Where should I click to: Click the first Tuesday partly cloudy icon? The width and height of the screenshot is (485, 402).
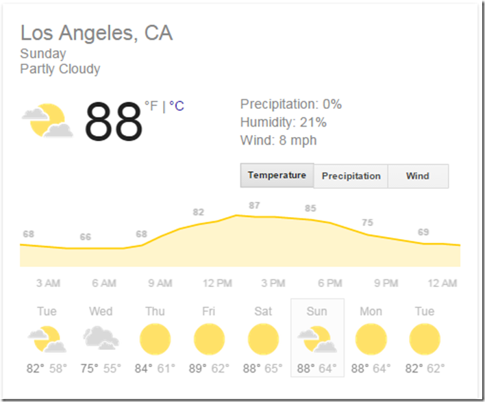click(x=47, y=339)
